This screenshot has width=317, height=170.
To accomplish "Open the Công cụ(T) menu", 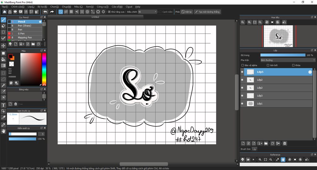I will [x=102, y=7].
